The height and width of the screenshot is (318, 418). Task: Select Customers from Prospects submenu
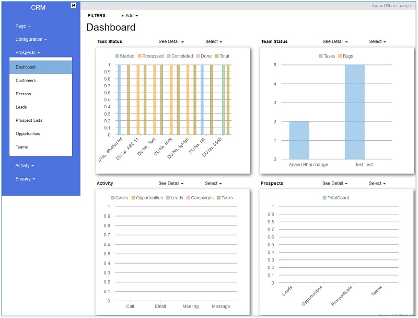pyautogui.click(x=26, y=81)
